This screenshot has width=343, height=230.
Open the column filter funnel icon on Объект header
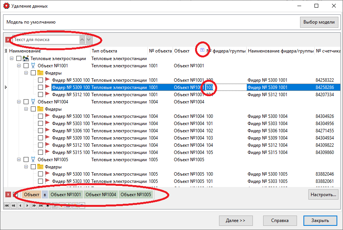pos(202,50)
